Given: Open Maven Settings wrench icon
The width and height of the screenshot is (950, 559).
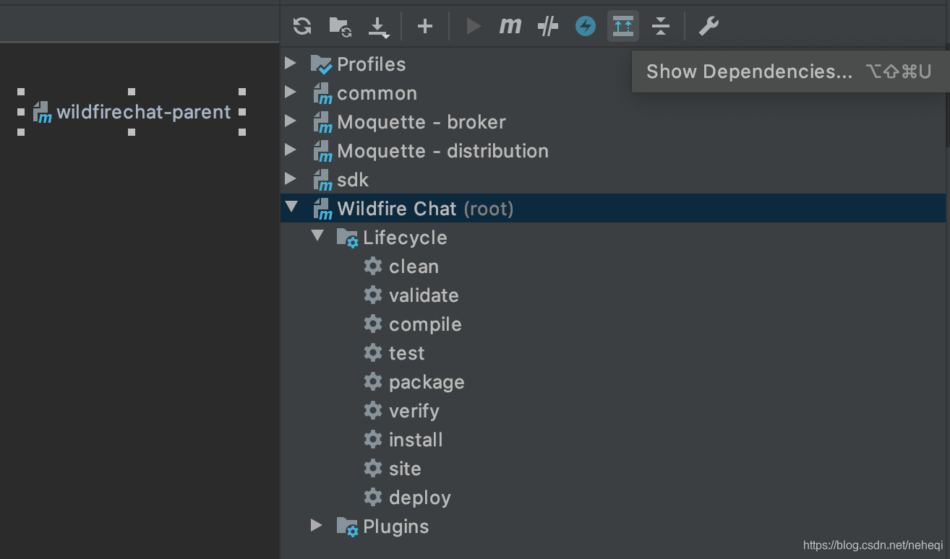Looking at the screenshot, I should (709, 27).
